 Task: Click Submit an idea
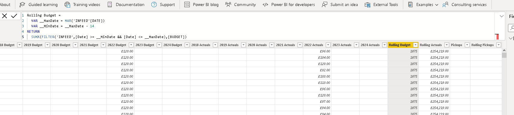coord(340,4)
